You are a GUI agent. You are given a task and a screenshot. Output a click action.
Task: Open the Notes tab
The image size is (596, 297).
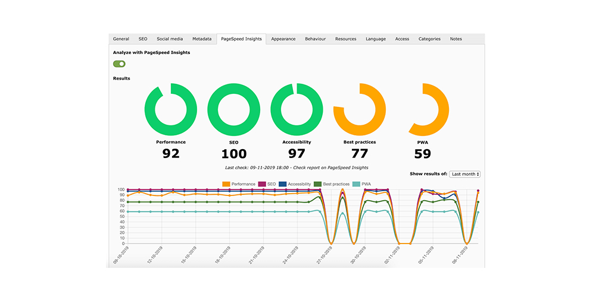[456, 39]
